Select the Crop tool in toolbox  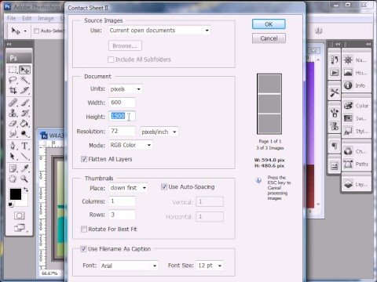[x=13, y=90]
